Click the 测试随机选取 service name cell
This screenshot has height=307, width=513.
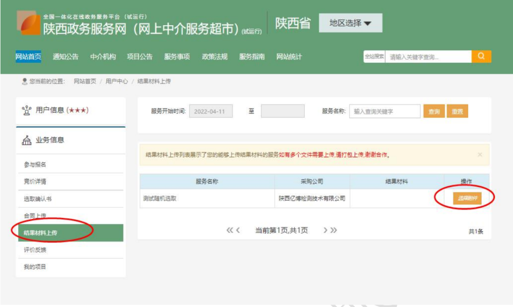[x=207, y=198]
